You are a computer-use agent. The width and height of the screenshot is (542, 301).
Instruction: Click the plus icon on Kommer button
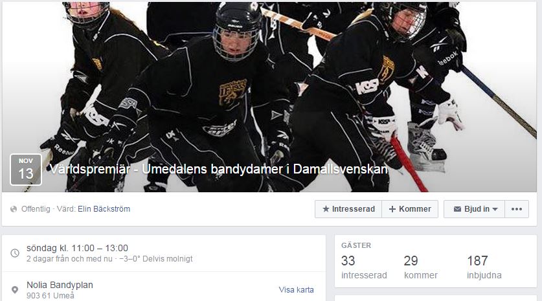point(392,209)
